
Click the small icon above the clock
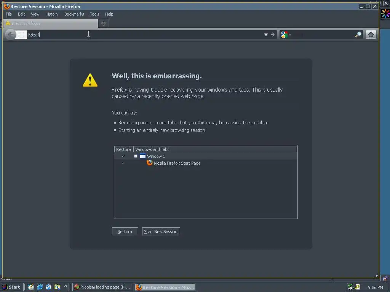[385, 278]
